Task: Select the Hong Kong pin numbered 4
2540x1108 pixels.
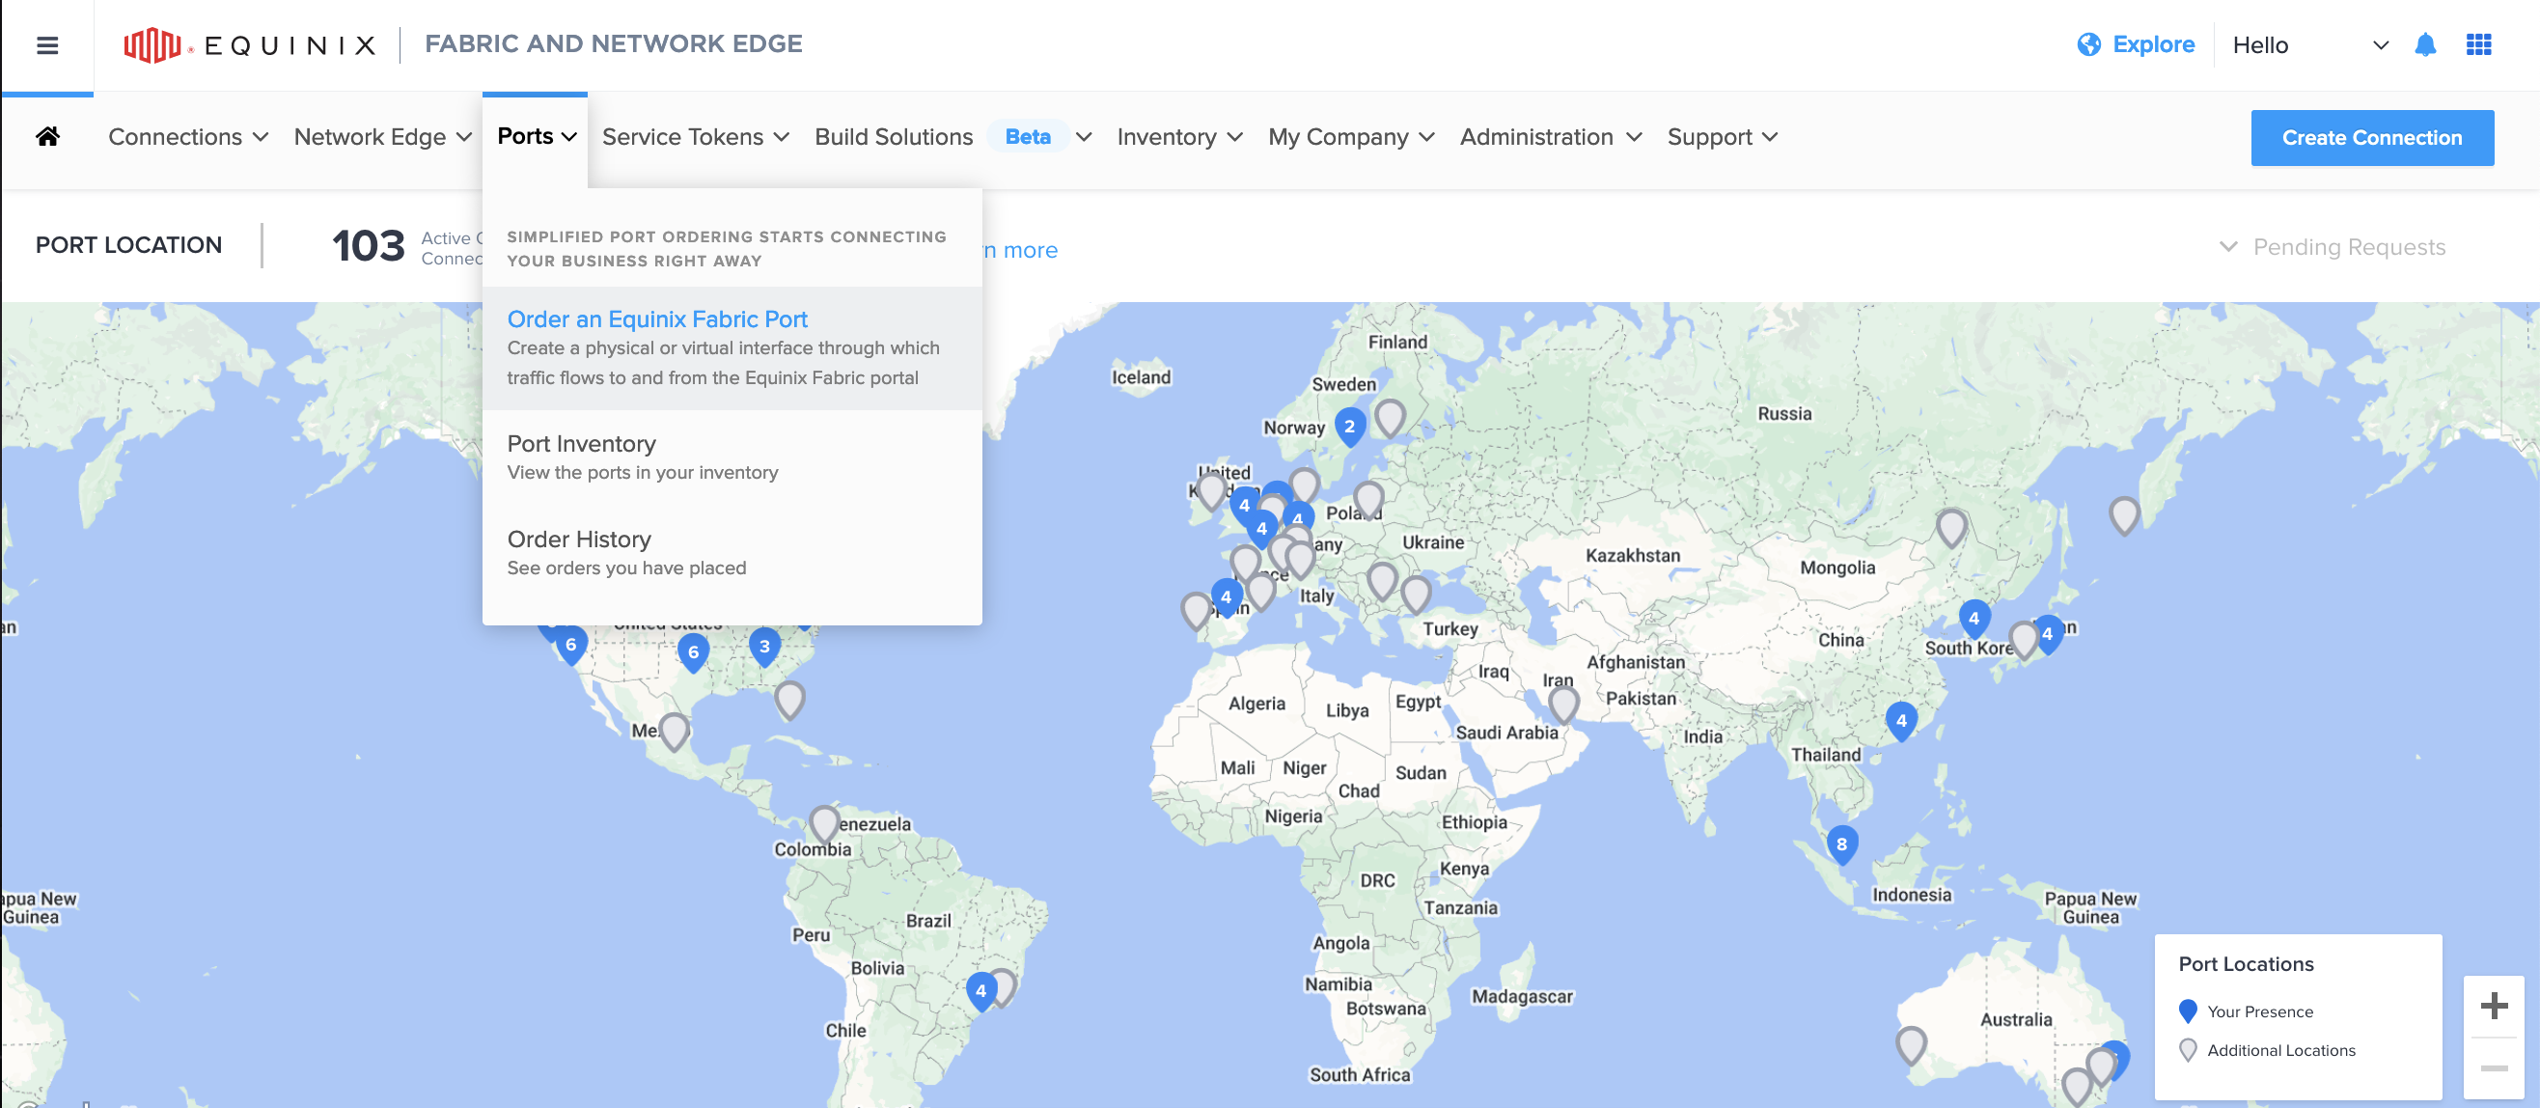Action: click(1901, 721)
